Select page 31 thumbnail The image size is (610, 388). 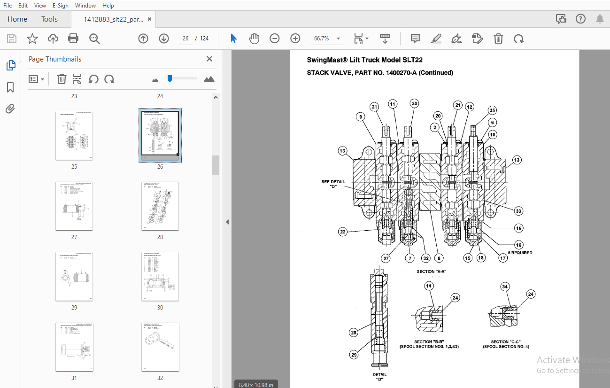74,347
